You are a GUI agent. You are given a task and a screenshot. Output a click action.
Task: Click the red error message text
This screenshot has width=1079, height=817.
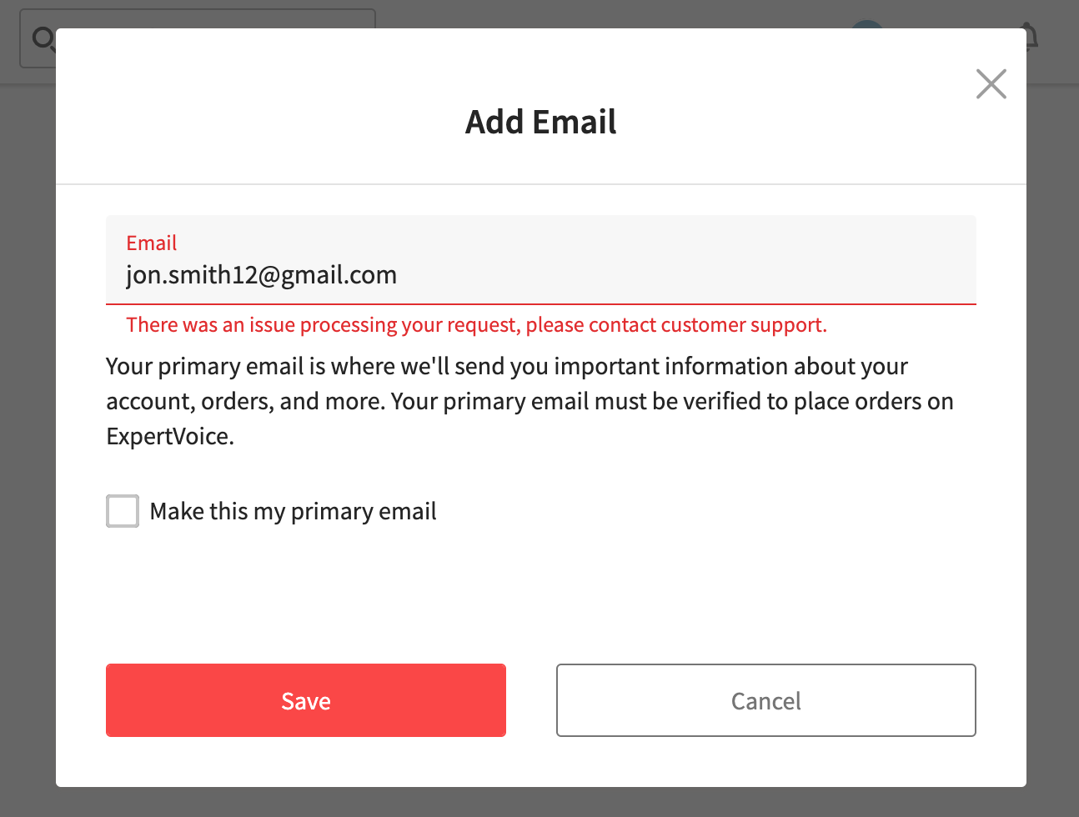(476, 324)
